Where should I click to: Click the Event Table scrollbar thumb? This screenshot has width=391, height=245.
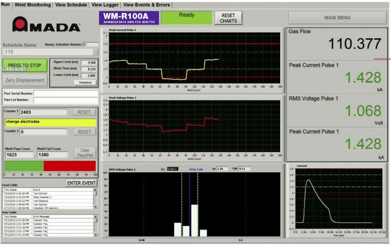[x=95, y=194]
